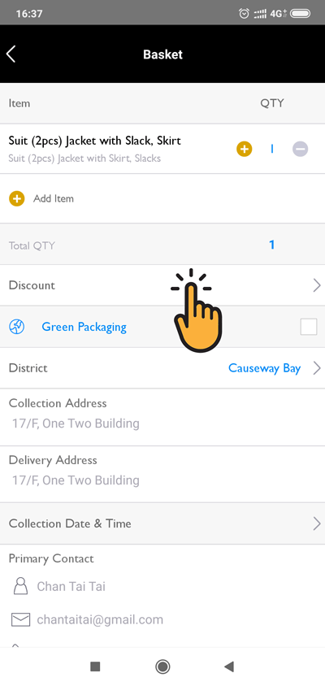The image size is (325, 686).
Task: Enable the Green Packaging checkbox
Action: 309,327
